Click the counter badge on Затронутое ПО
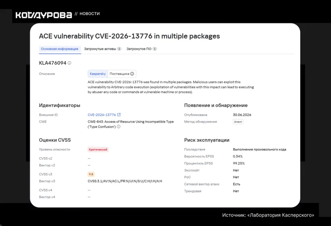 (155, 49)
